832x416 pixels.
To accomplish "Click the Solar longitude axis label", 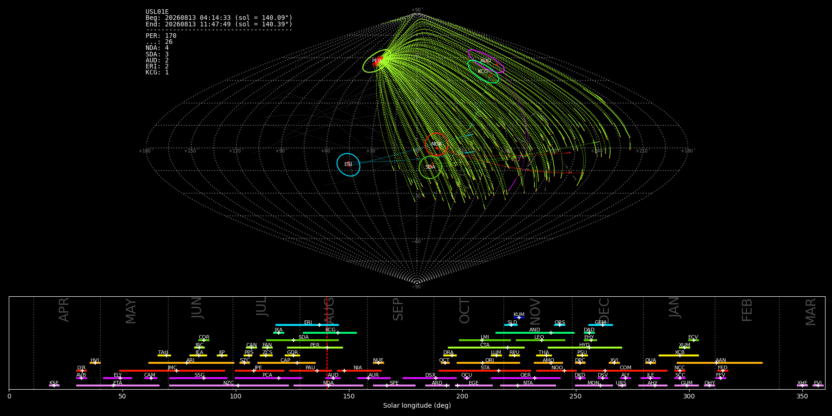I will (417, 406).
